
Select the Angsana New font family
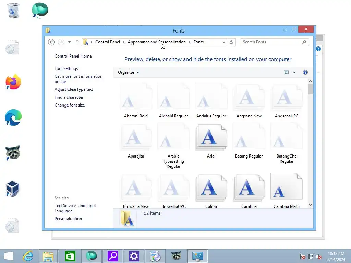coord(249,97)
